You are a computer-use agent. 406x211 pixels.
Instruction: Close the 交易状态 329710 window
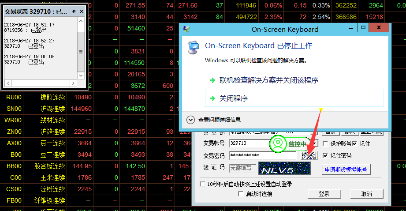pyautogui.click(x=82, y=11)
